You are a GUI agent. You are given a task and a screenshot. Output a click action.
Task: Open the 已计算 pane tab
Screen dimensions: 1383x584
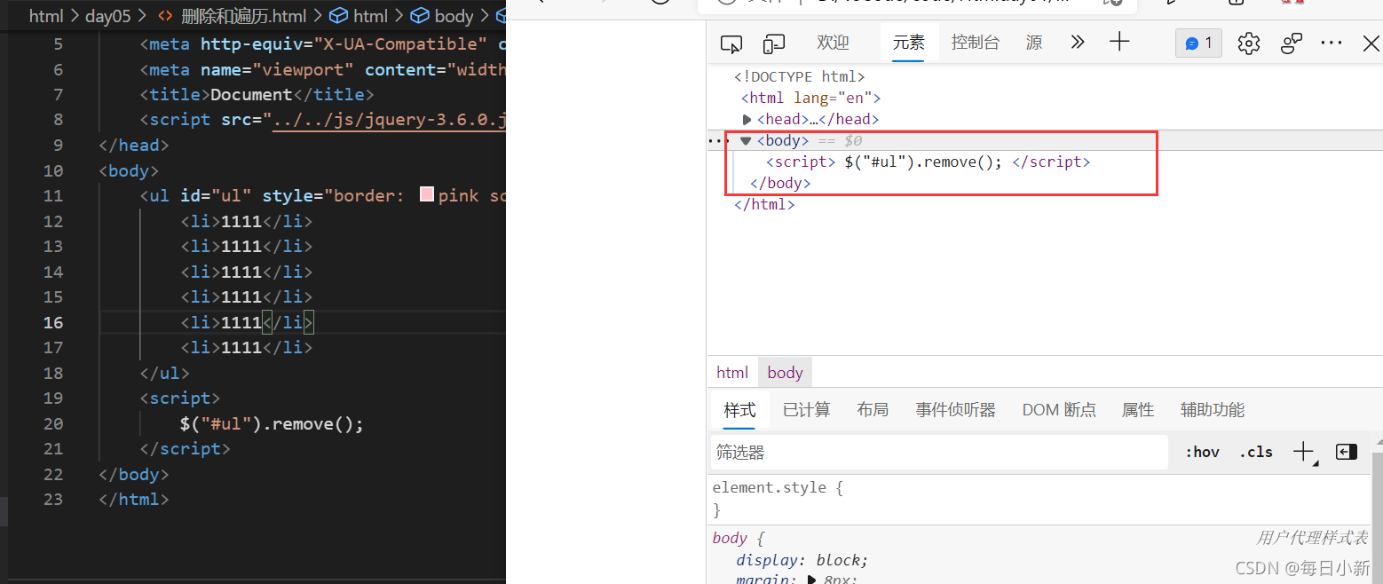tap(806, 410)
